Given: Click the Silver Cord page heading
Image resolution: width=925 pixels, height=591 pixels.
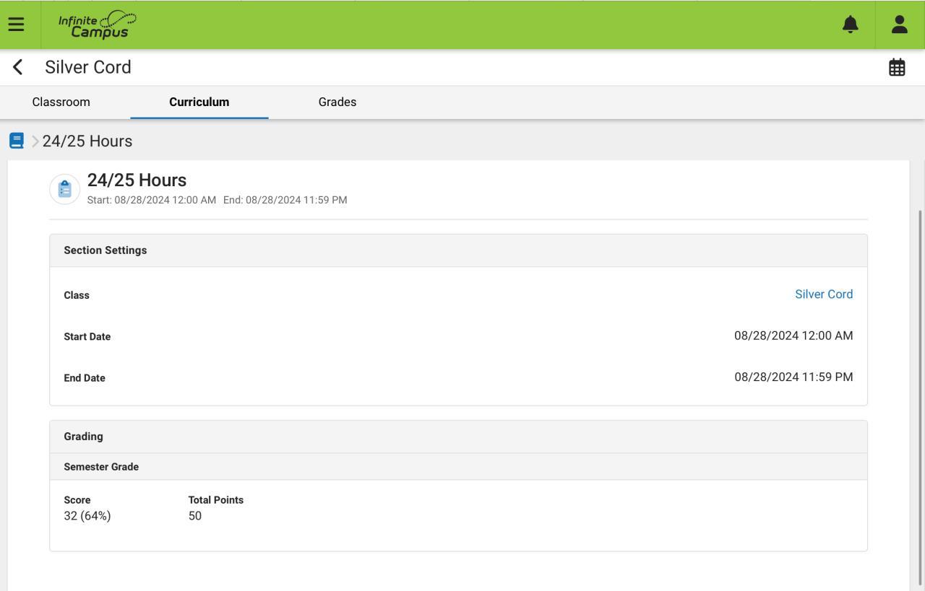Looking at the screenshot, I should tap(88, 67).
